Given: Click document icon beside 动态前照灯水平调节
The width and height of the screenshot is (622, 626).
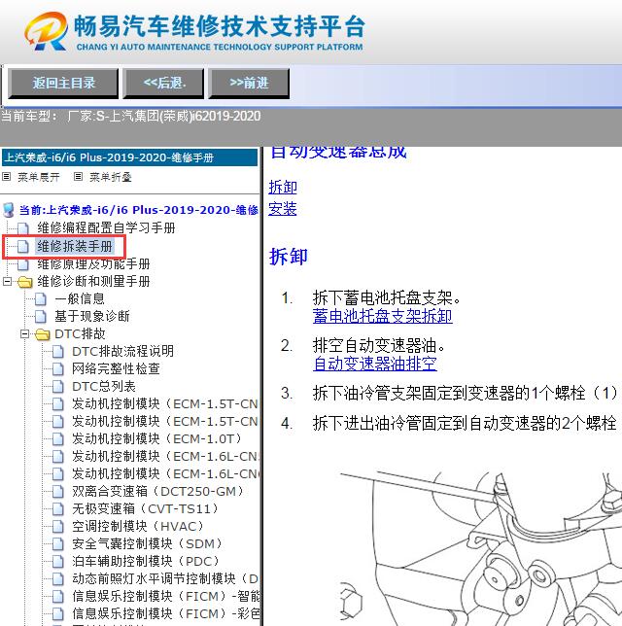Looking at the screenshot, I should coord(58,579).
